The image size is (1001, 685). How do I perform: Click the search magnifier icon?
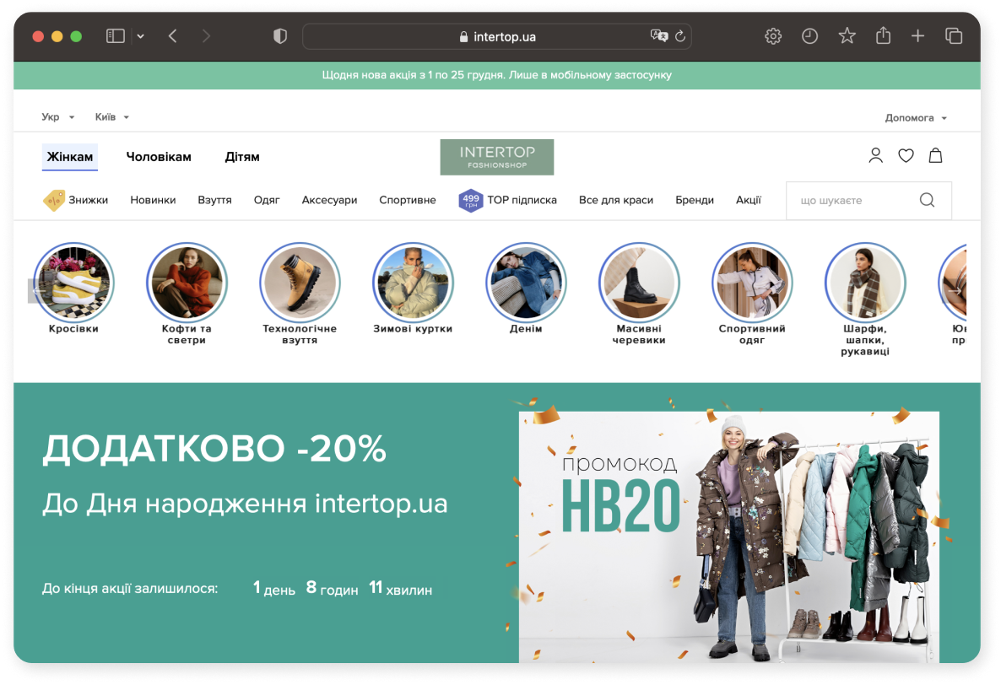coord(927,200)
